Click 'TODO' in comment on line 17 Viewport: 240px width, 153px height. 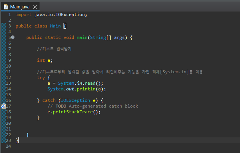click(61, 106)
